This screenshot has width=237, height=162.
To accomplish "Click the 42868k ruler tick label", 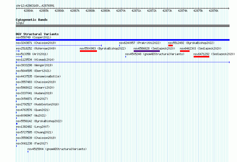I will pyautogui.click(x=90, y=11).
